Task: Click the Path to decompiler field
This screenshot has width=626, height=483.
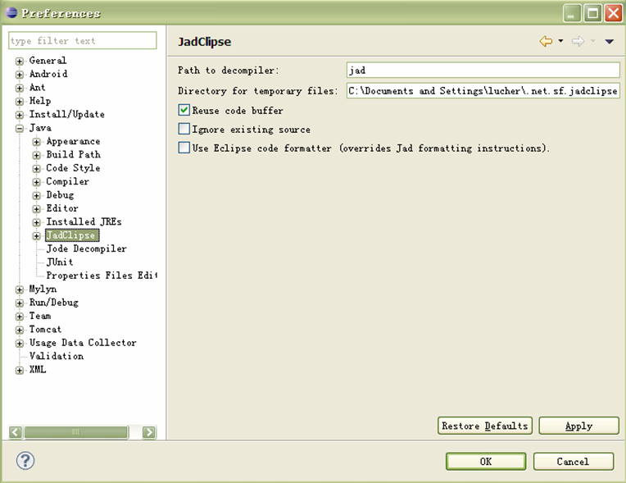Action: [x=483, y=70]
